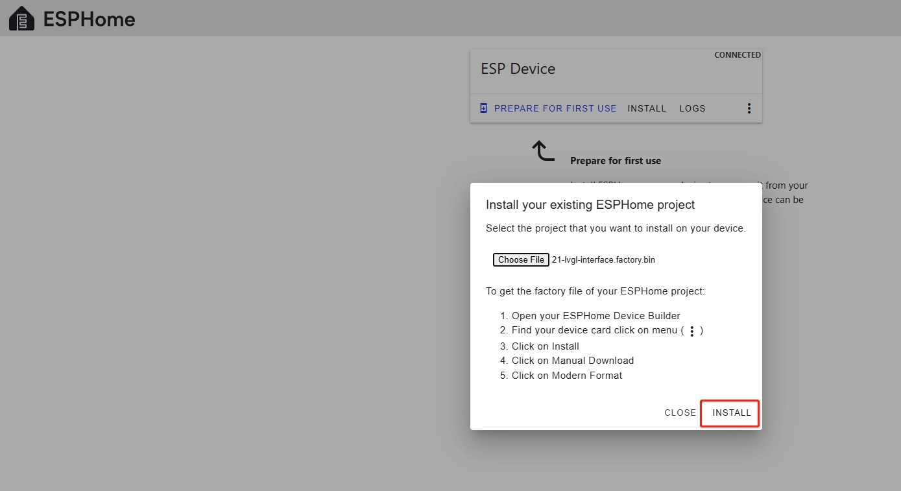
Task: Click the device icon beside Prepare For First Use
Action: 483,108
